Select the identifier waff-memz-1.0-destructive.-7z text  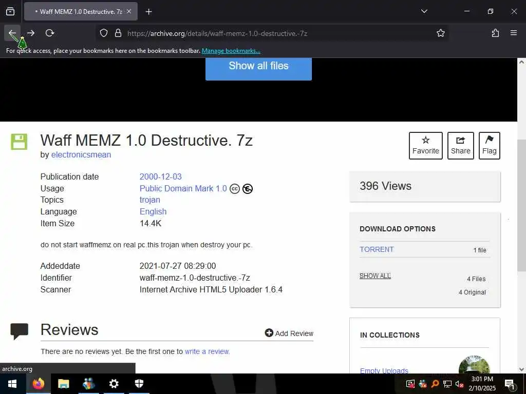tap(195, 278)
